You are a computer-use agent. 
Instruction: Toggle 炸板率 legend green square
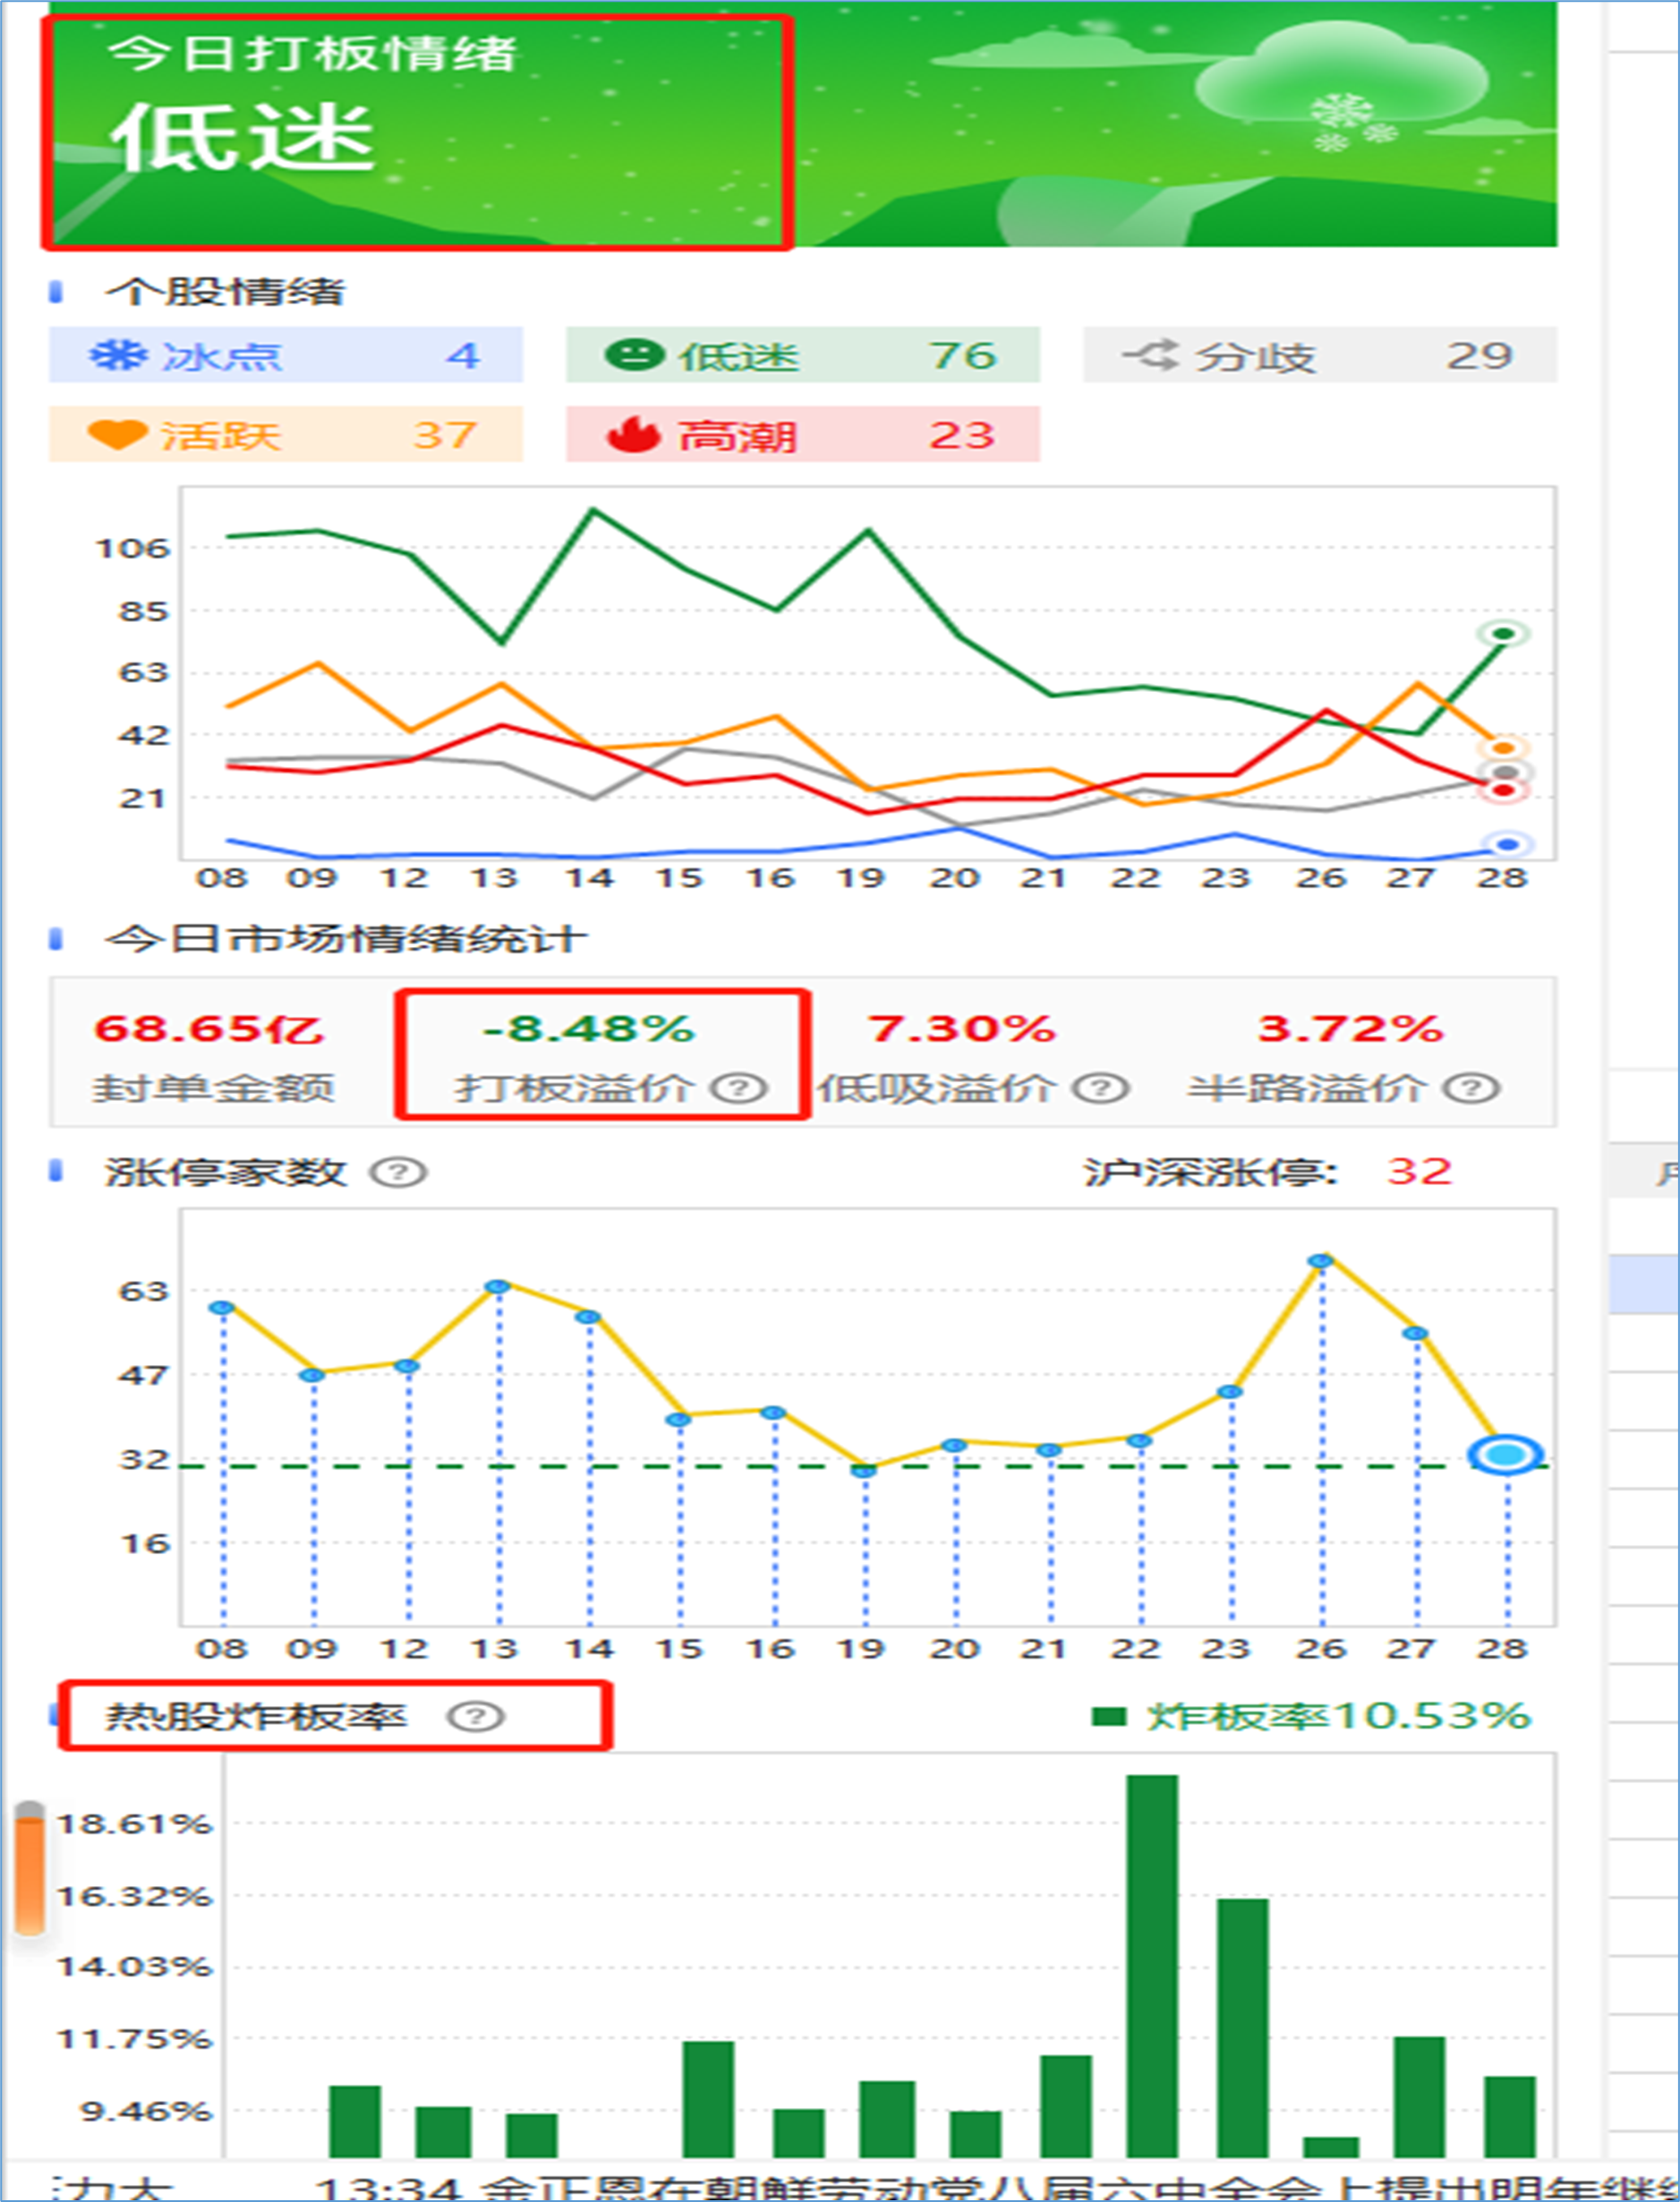point(1108,1717)
